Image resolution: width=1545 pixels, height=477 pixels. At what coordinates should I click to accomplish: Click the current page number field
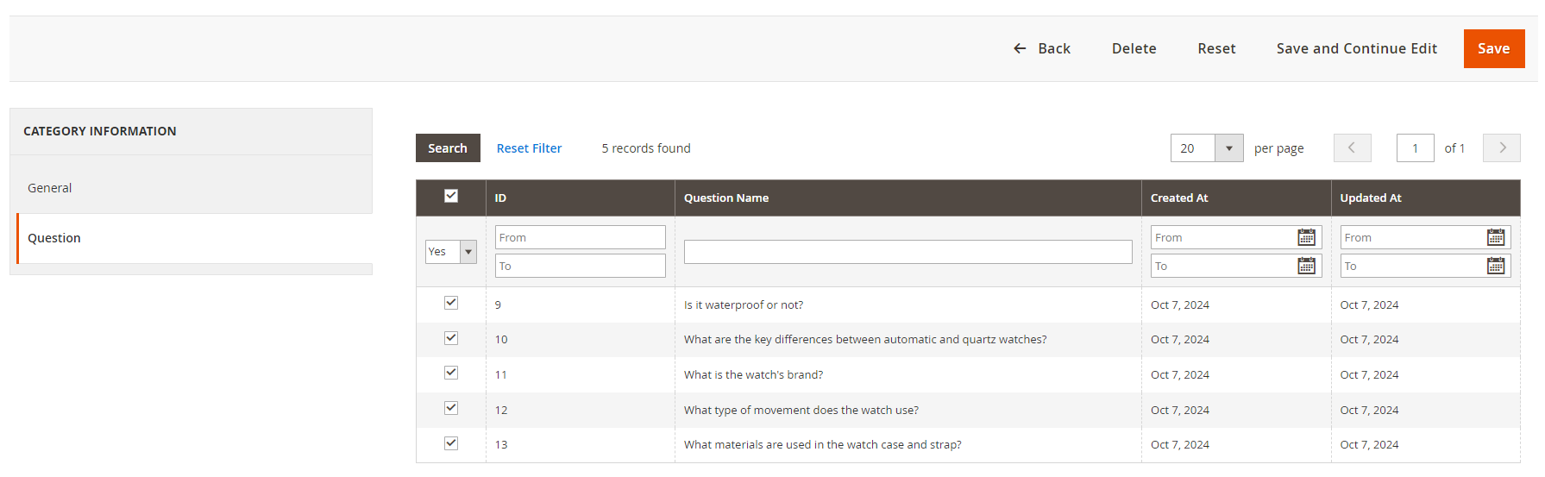[1415, 148]
